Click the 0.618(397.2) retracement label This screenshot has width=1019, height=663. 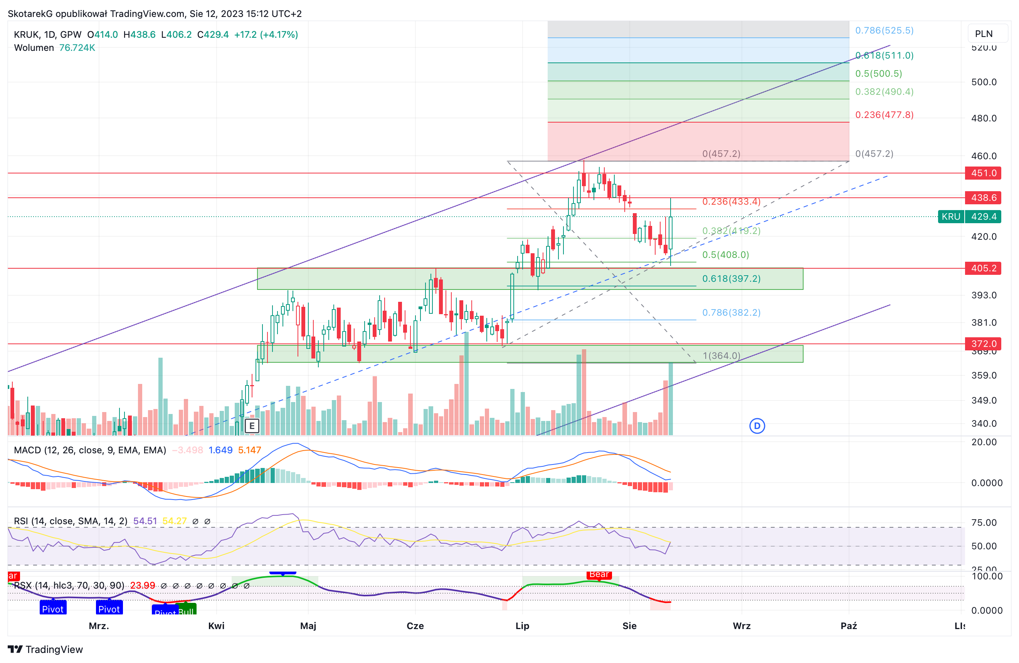(x=731, y=278)
